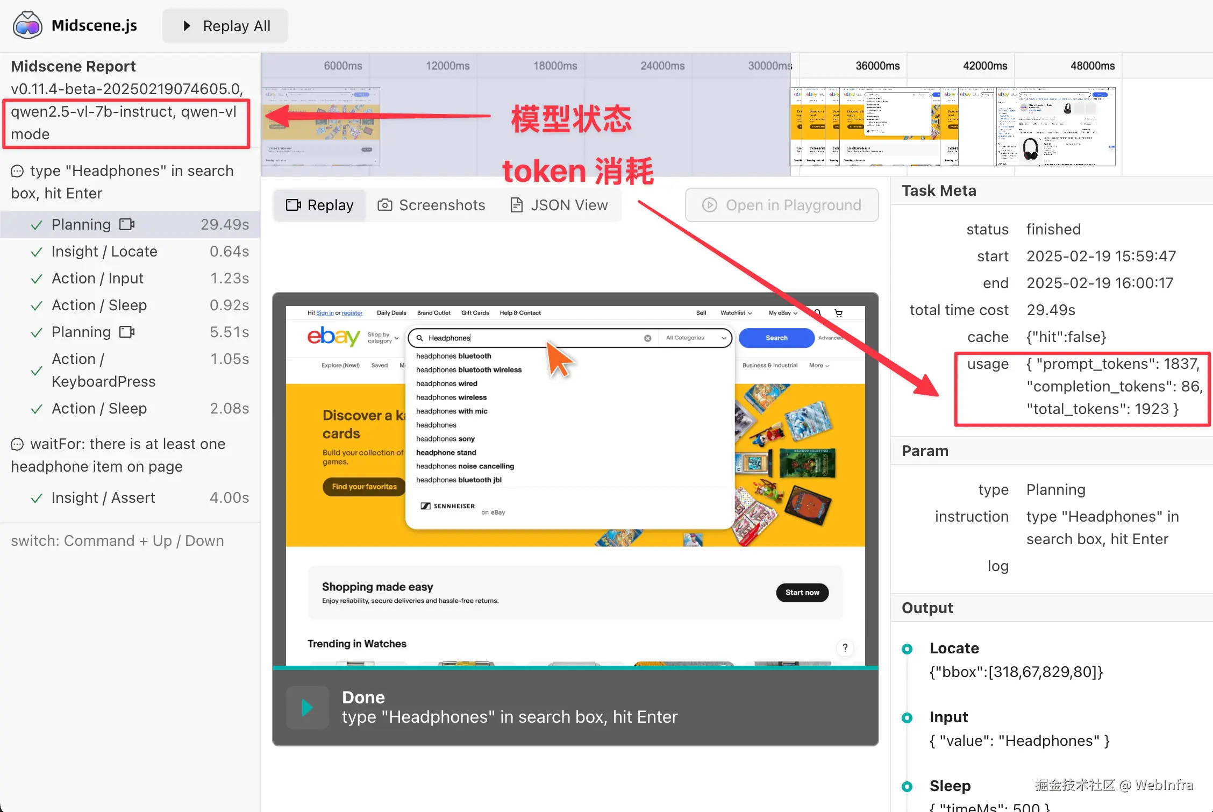
Task: Select the Replay tab
Action: pyautogui.click(x=319, y=205)
